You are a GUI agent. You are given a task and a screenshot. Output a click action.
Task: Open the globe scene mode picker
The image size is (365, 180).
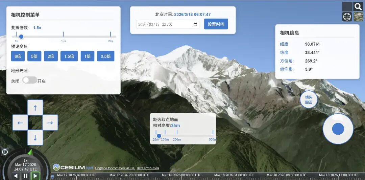[347, 17]
